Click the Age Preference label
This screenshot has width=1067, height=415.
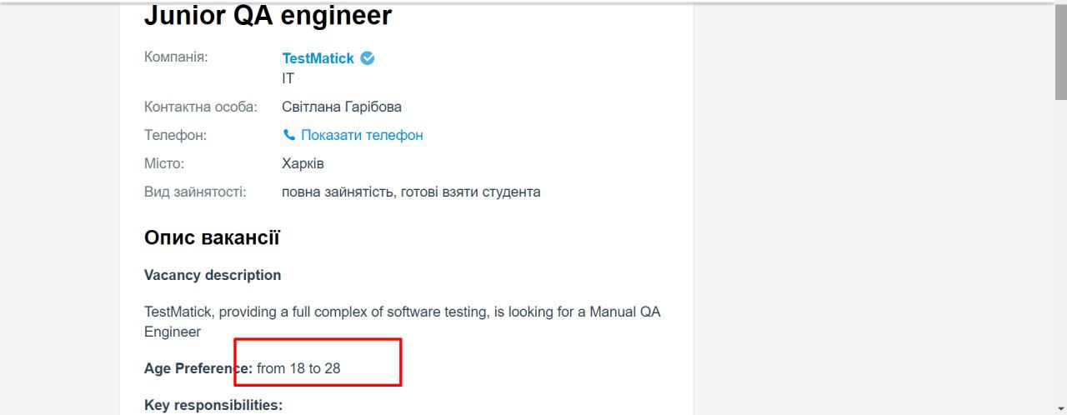[x=198, y=367]
